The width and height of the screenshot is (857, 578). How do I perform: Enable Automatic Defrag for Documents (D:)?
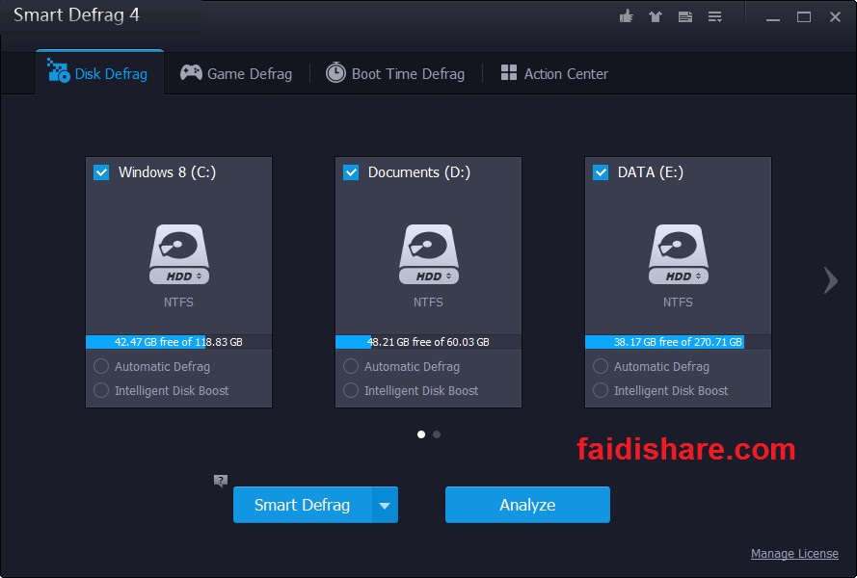(351, 366)
